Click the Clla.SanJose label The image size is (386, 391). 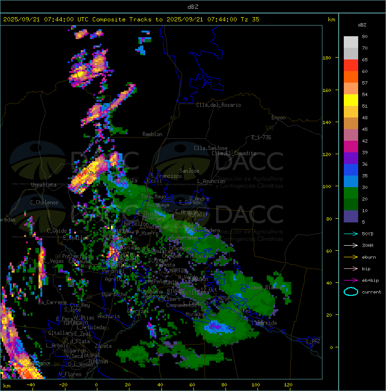[x=211, y=148]
